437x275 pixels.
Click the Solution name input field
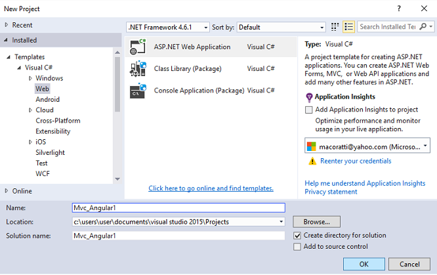coord(178,236)
